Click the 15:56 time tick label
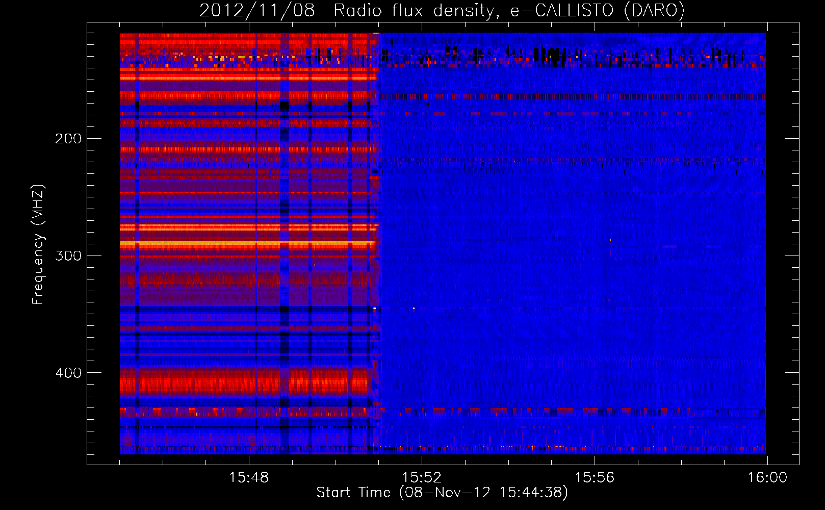Image resolution: width=825 pixels, height=510 pixels. coord(595,478)
